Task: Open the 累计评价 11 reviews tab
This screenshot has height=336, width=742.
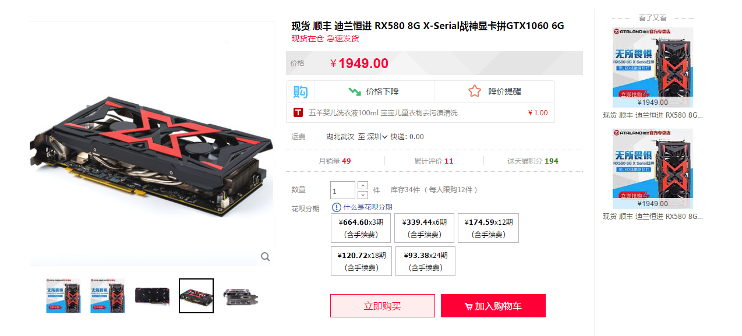Action: point(434,161)
